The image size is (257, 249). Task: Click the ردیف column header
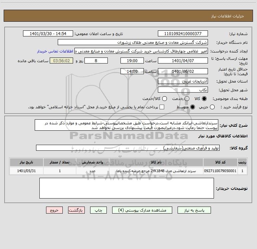coord(242,162)
